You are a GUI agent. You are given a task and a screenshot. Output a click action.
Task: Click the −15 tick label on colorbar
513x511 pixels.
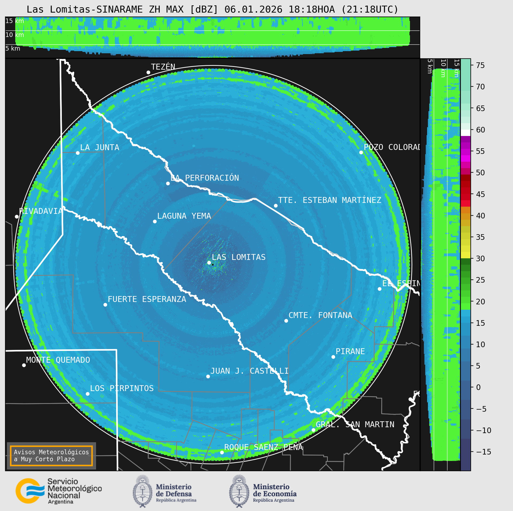484,452
